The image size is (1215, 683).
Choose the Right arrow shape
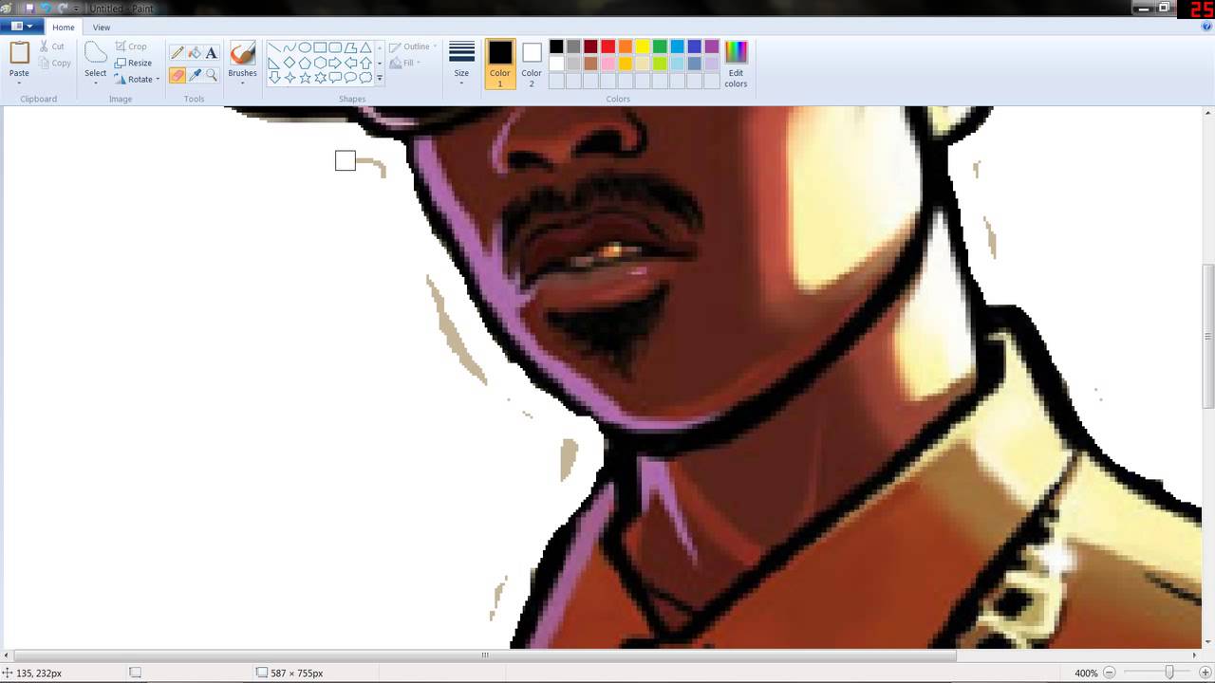point(335,63)
